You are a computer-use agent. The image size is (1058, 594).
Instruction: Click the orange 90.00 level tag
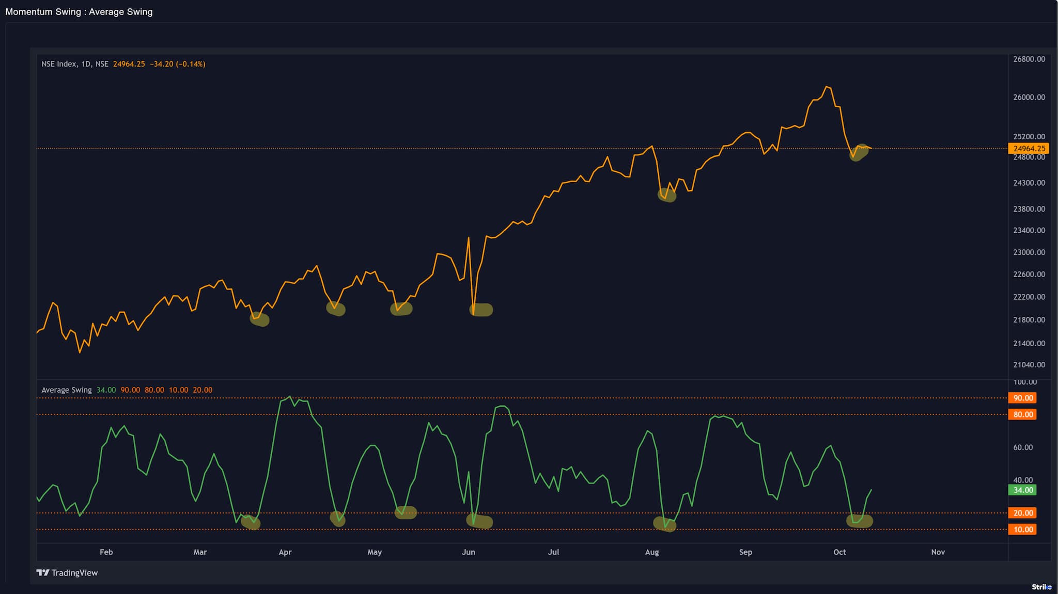[1022, 398]
